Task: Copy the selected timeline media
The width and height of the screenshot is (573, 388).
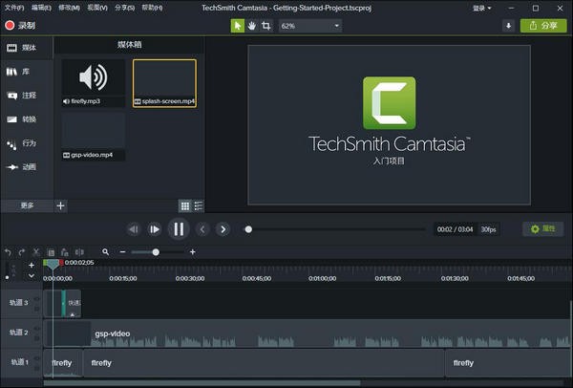Action: pyautogui.click(x=51, y=252)
